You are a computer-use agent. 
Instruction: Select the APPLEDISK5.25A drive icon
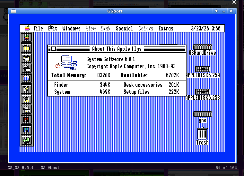203,69
